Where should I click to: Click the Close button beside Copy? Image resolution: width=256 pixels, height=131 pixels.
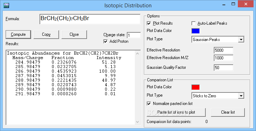[x=74, y=34]
